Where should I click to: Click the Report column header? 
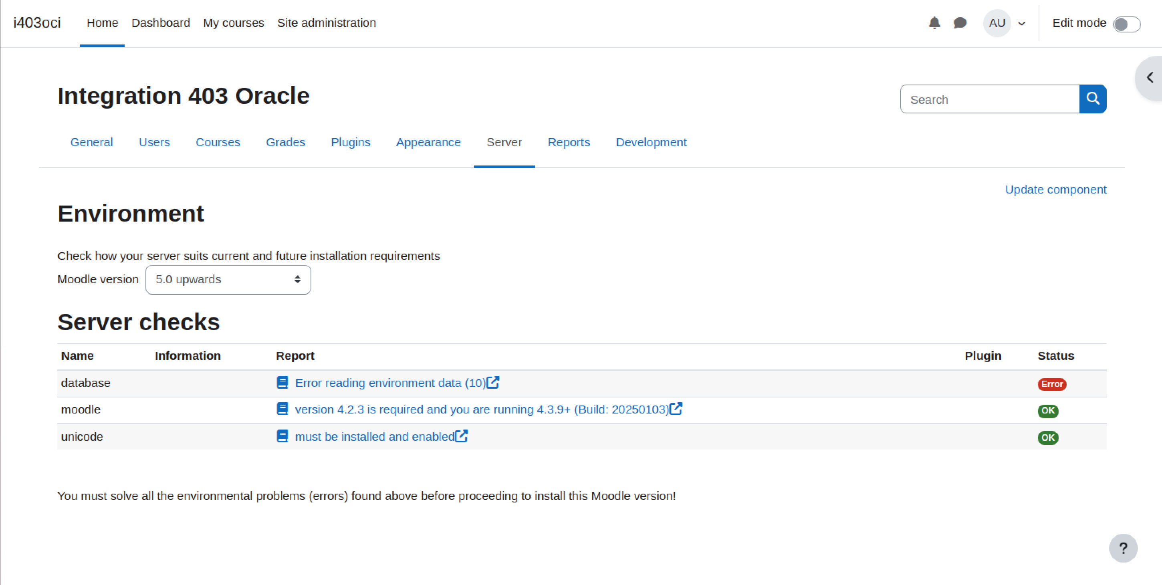point(295,356)
